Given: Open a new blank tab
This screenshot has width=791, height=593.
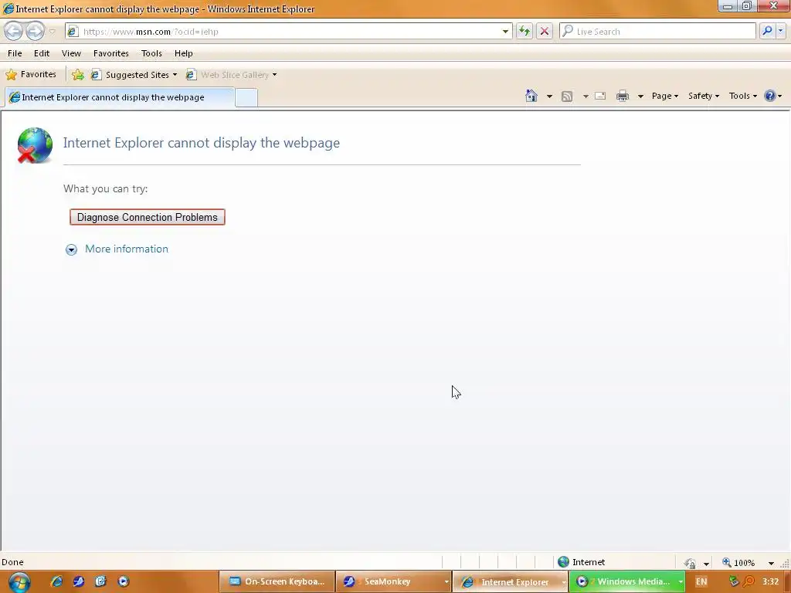Looking at the screenshot, I should (246, 97).
